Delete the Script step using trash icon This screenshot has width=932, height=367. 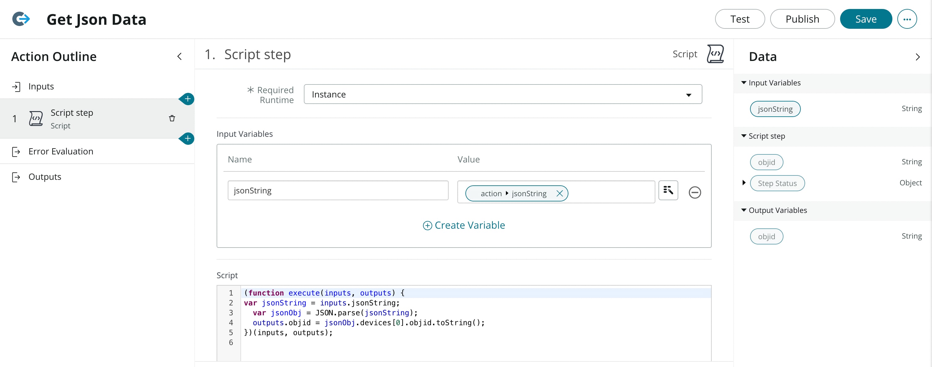click(x=172, y=118)
